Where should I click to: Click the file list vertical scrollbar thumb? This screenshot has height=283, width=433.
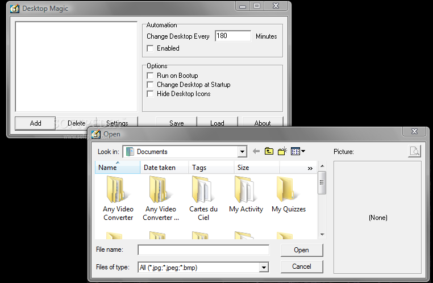point(322,182)
